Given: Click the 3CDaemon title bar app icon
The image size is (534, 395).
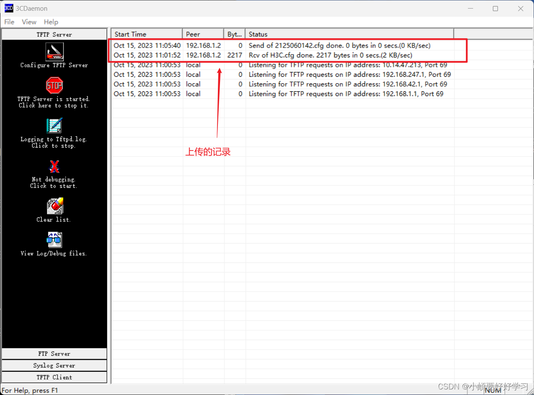Looking at the screenshot, I should pyautogui.click(x=9, y=8).
